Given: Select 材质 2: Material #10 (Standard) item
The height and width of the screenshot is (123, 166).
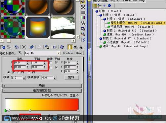Looking at the screenshot, I should [130, 31].
